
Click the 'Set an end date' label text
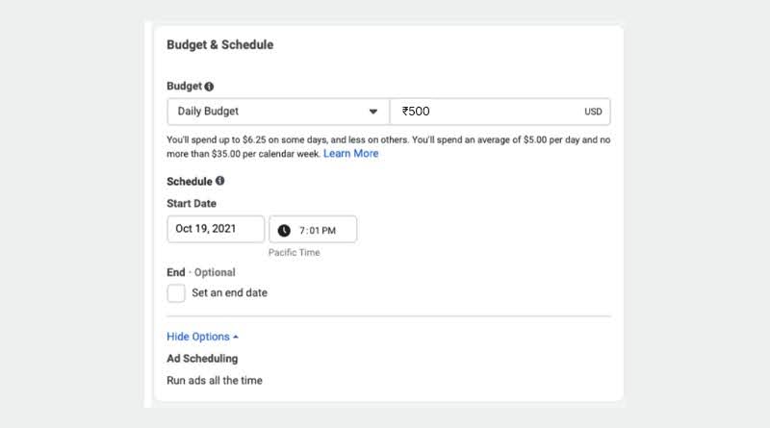229,293
